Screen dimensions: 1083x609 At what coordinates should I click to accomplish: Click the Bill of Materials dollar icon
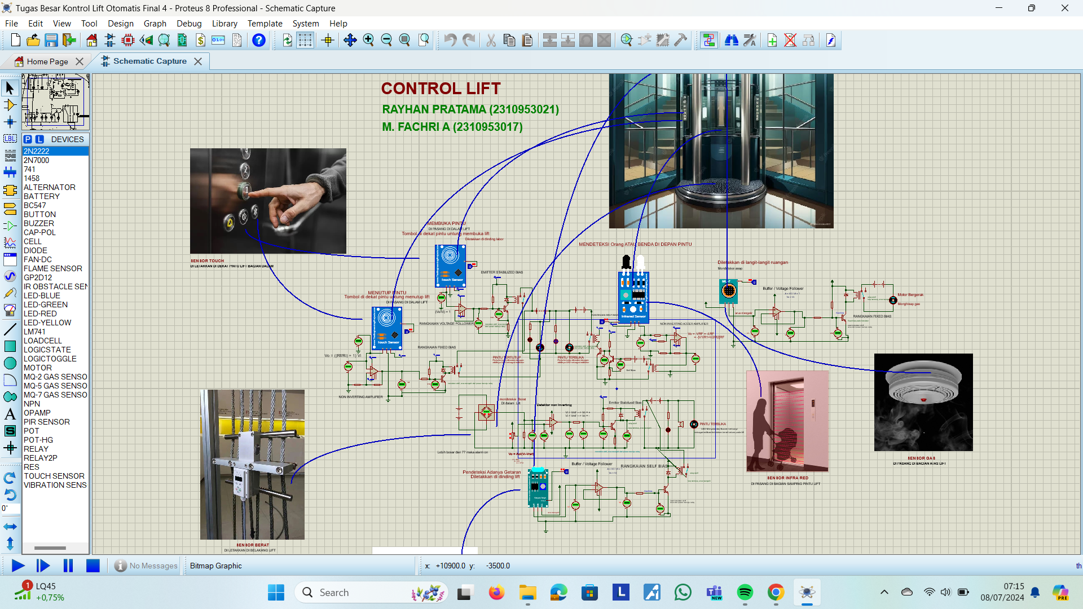point(200,40)
